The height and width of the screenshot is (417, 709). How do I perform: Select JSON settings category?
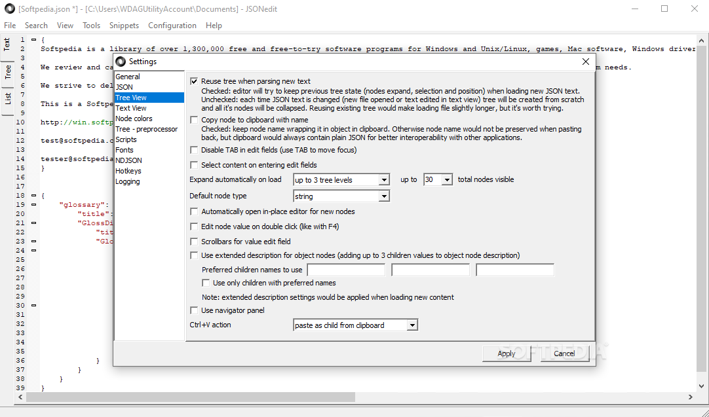[149, 87]
